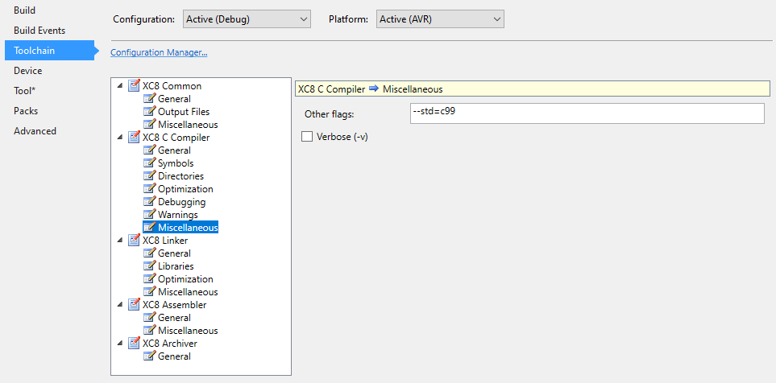Click the Output Files page icon
The image size is (776, 383).
(x=149, y=112)
